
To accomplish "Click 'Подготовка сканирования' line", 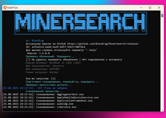I will click(x=62, y=82).
